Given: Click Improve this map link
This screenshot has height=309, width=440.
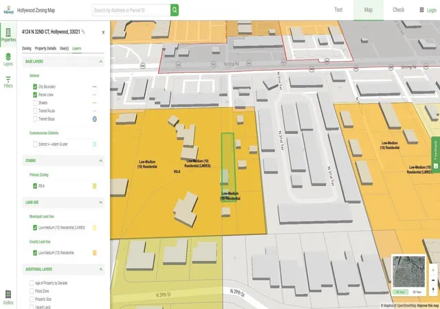Looking at the screenshot, I should tap(428, 306).
